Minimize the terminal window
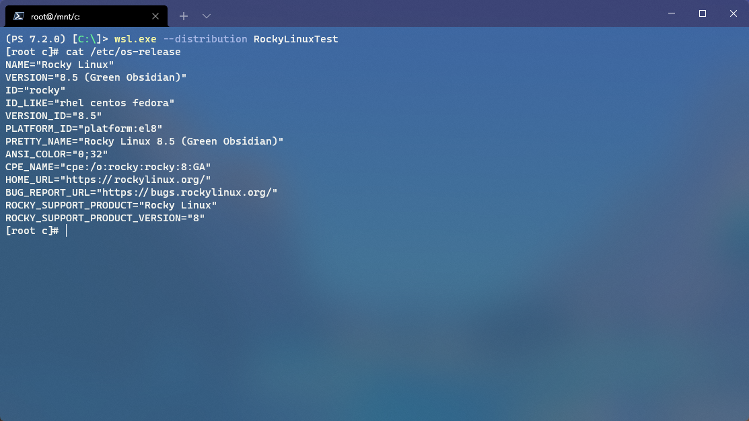 671,13
